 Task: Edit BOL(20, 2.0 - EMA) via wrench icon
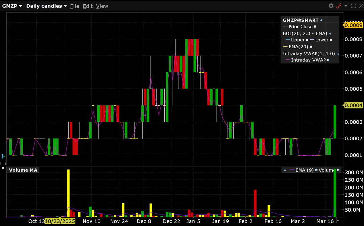click(x=329, y=34)
